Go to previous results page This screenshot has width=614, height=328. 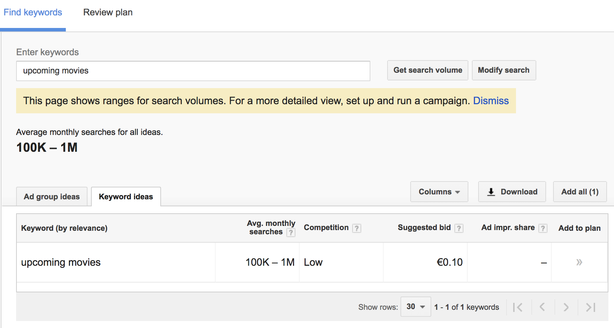coord(542,307)
